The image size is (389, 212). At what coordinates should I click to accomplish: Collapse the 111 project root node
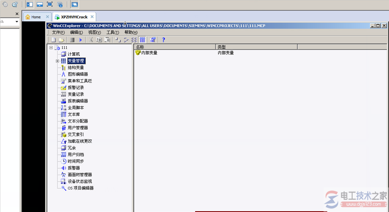pos(51,47)
